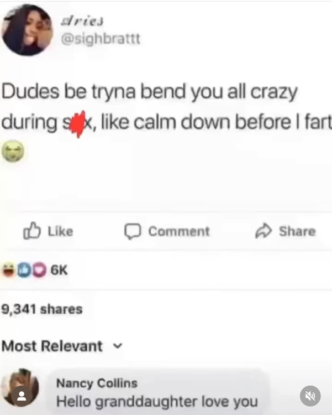This screenshot has height=415, width=332.
Task: View the 9,341 shares list
Action: [x=42, y=309]
